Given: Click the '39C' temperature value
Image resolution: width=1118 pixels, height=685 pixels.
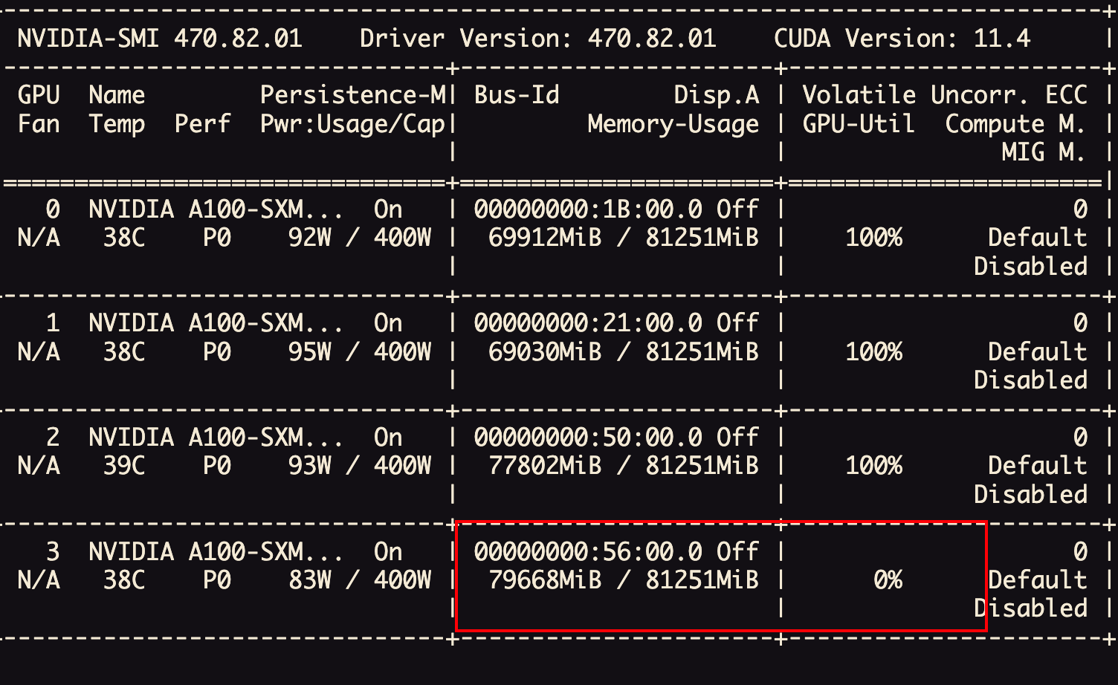Looking at the screenshot, I should 124,466.
